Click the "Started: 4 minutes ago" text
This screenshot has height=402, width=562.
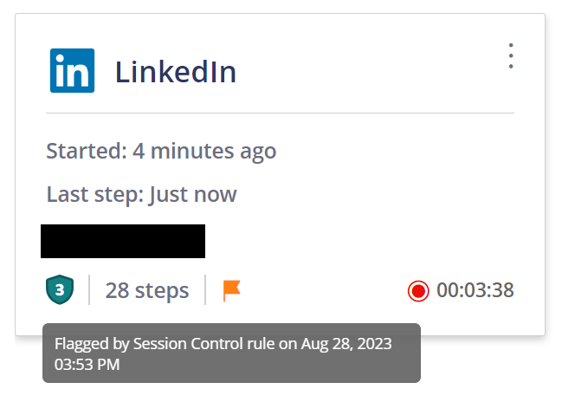(161, 152)
